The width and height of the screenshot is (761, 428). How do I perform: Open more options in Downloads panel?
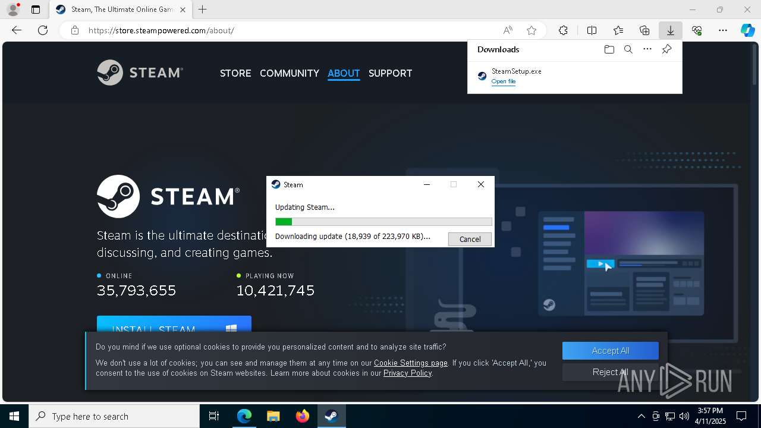point(647,49)
